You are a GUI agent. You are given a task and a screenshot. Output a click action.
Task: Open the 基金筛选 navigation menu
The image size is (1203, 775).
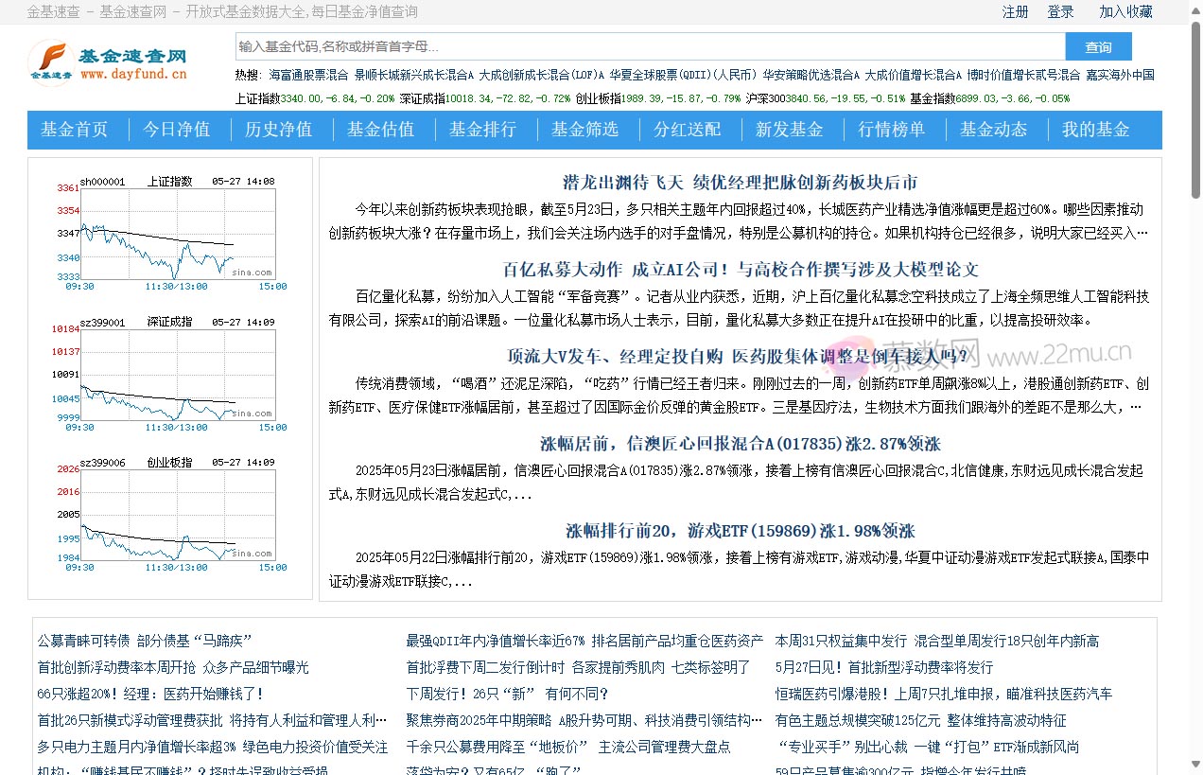tap(585, 130)
